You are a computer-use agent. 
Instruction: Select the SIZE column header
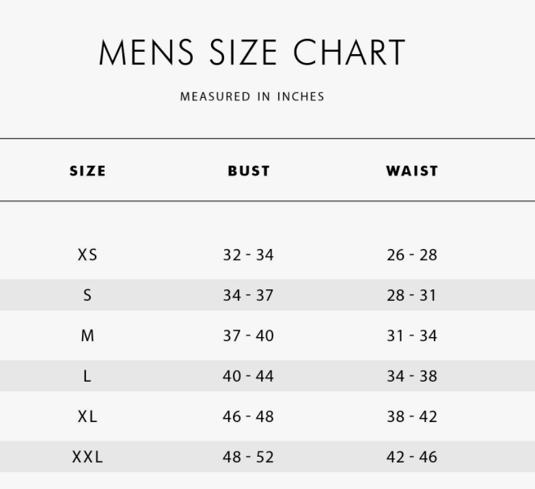click(87, 171)
